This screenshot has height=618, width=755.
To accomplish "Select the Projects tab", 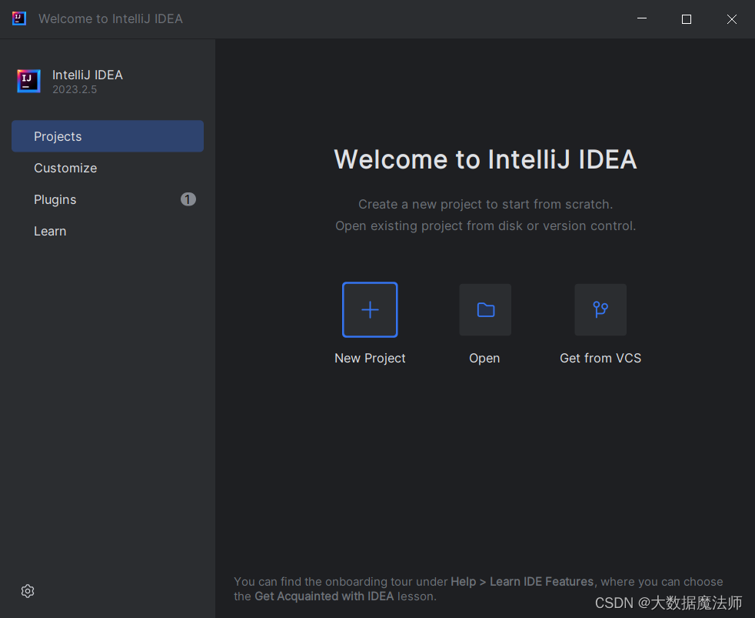I will click(108, 136).
